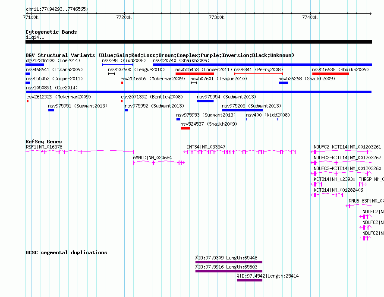
Task: Select duplication label %ID:97.5916|Length:65603
Action: [x=226, y=267]
